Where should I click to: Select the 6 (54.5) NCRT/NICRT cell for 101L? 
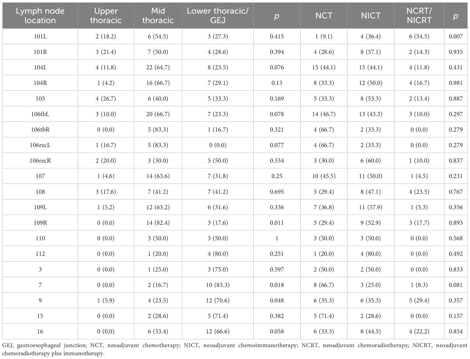point(419,36)
